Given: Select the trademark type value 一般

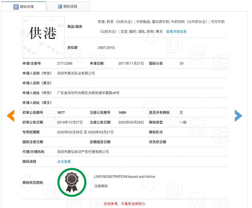Looking at the screenshot, I should pos(183,122).
